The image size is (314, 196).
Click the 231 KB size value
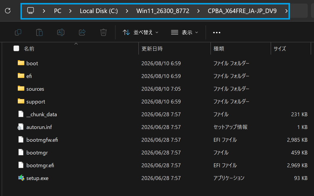(x=299, y=114)
